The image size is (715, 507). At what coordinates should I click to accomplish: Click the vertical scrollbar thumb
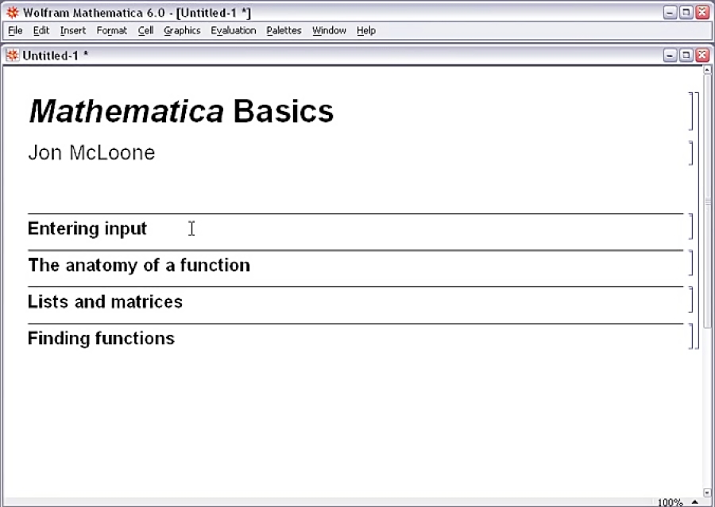point(707,198)
